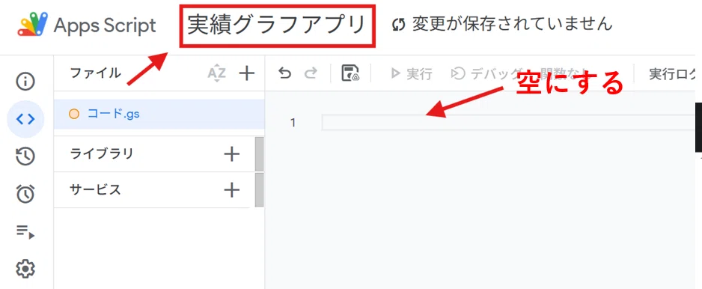The height and width of the screenshot is (289, 702).
Task: Click the Apps Script title text
Action: click(x=106, y=25)
